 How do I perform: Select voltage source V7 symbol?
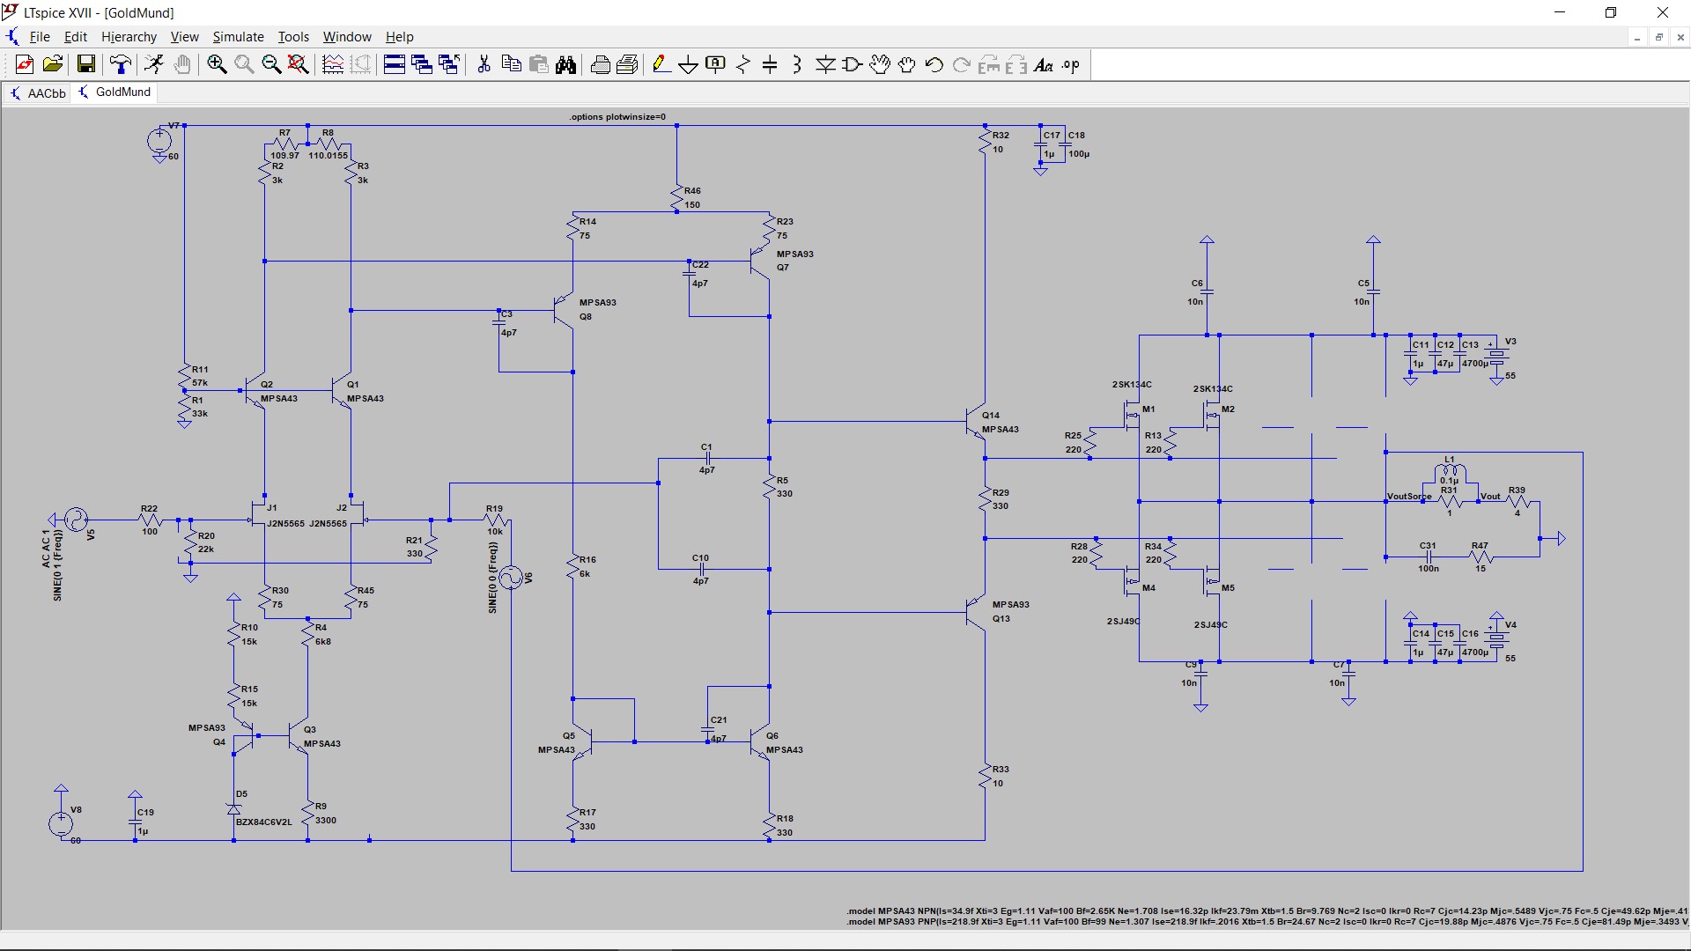159,140
